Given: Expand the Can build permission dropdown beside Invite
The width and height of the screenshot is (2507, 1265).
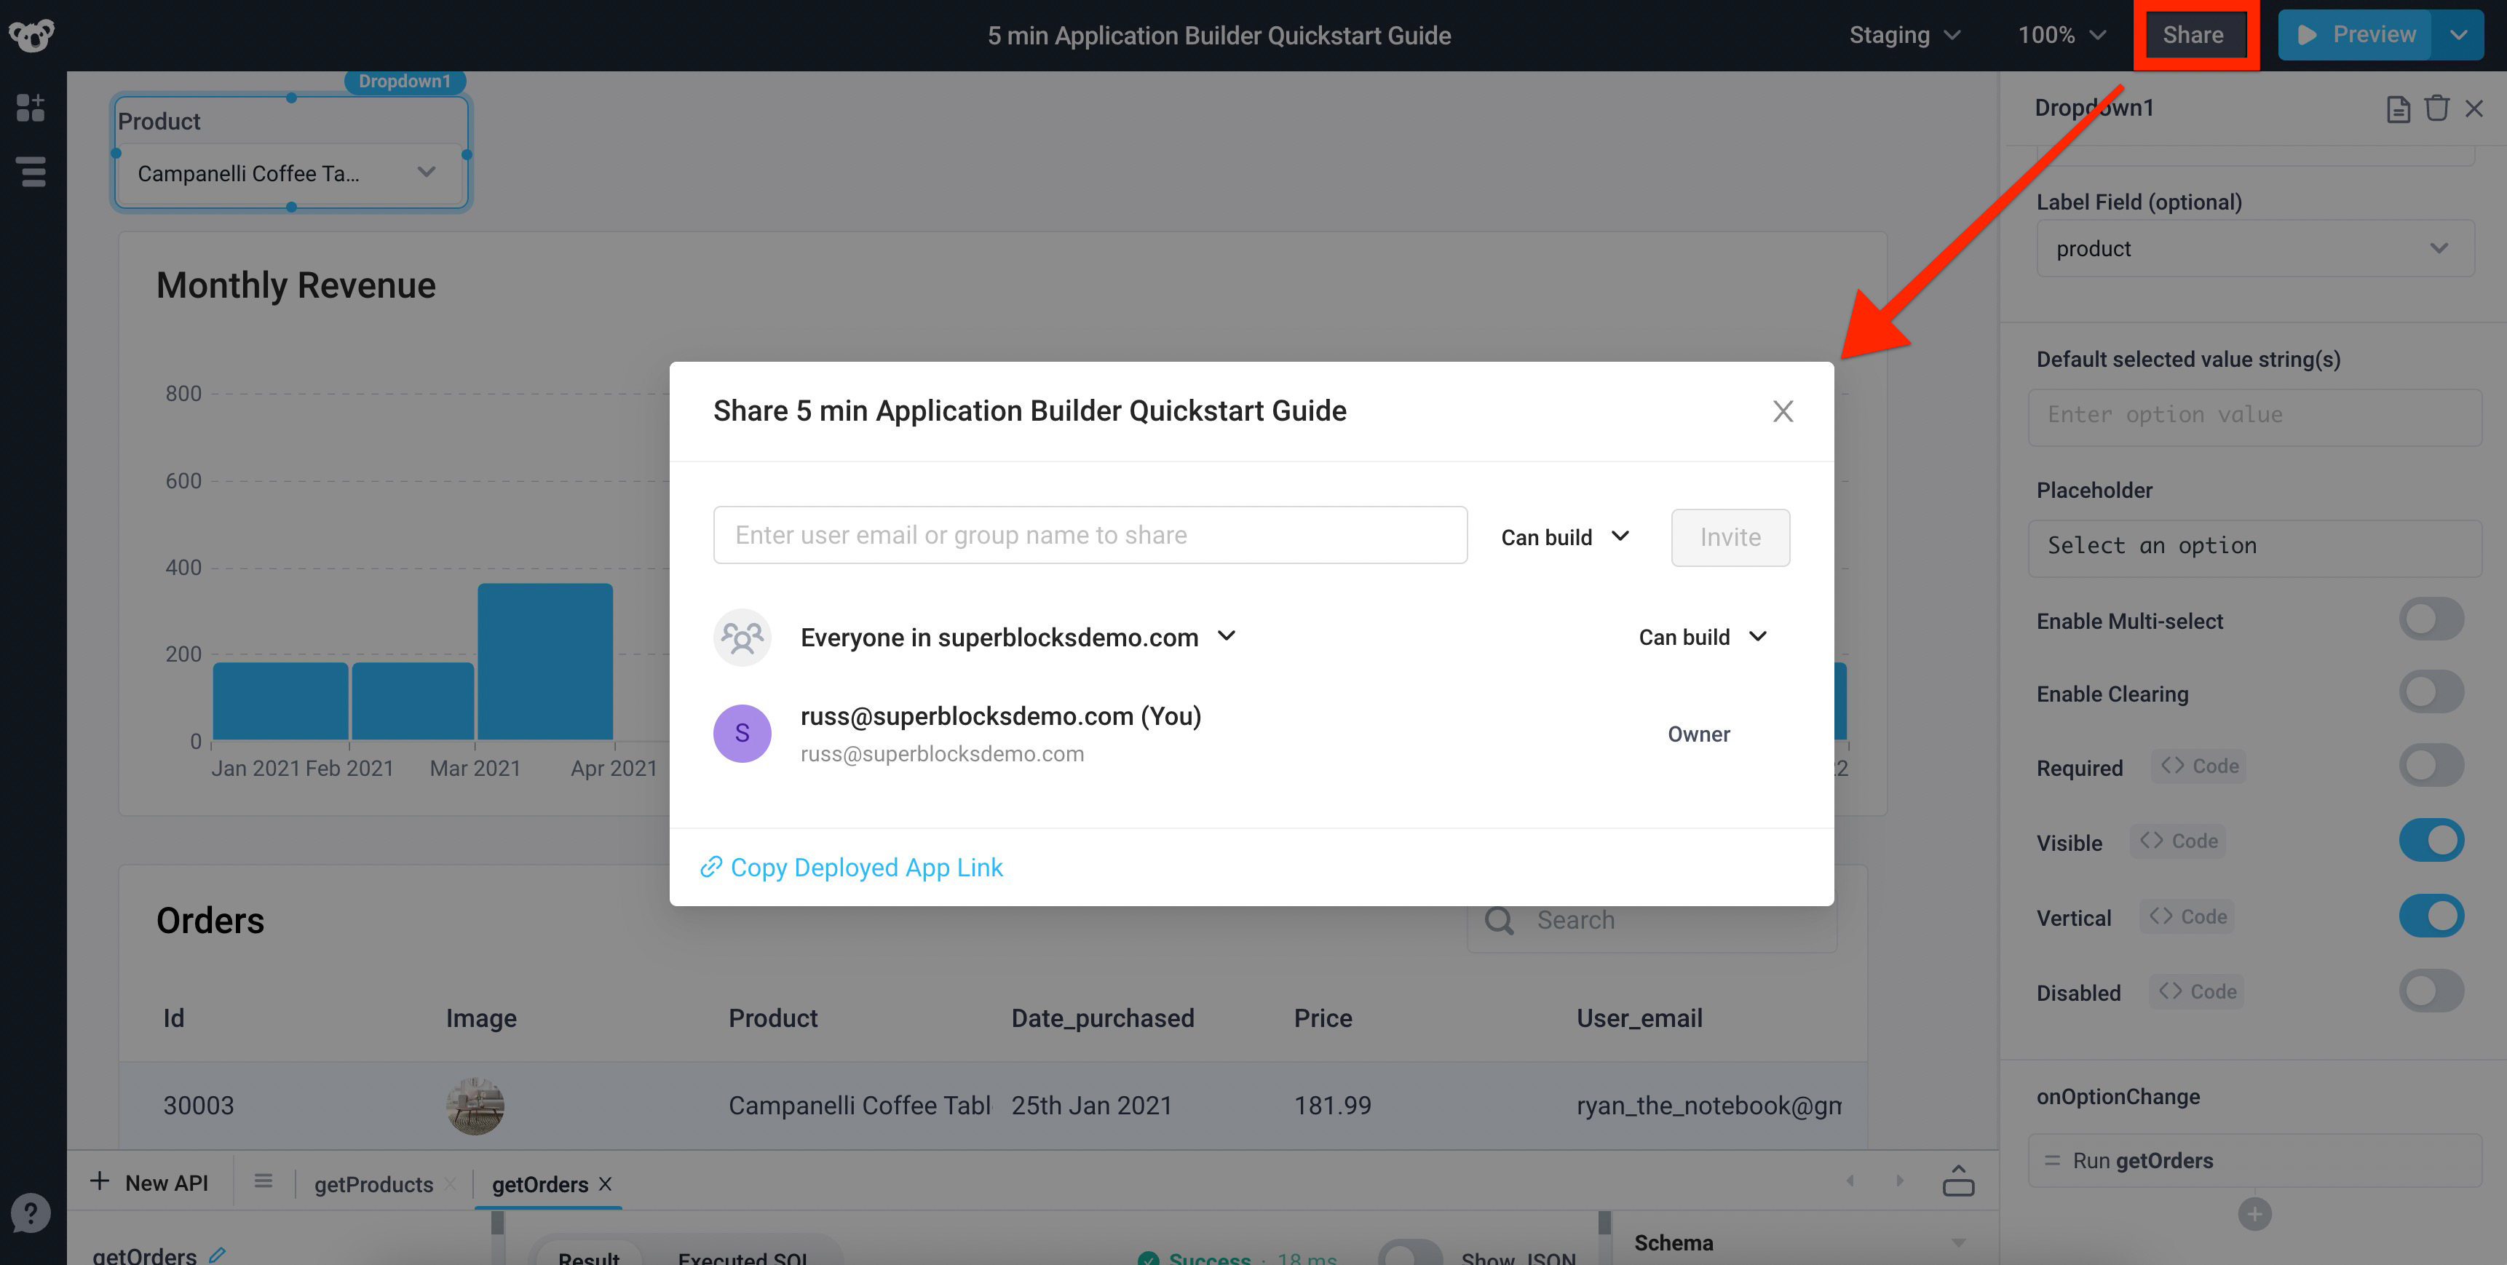Looking at the screenshot, I should (x=1562, y=536).
